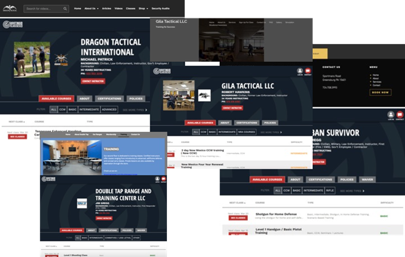This screenshot has width=405, height=257.
Task: Switch to About tab on Dragon Tactical page
Action: tap(85, 99)
